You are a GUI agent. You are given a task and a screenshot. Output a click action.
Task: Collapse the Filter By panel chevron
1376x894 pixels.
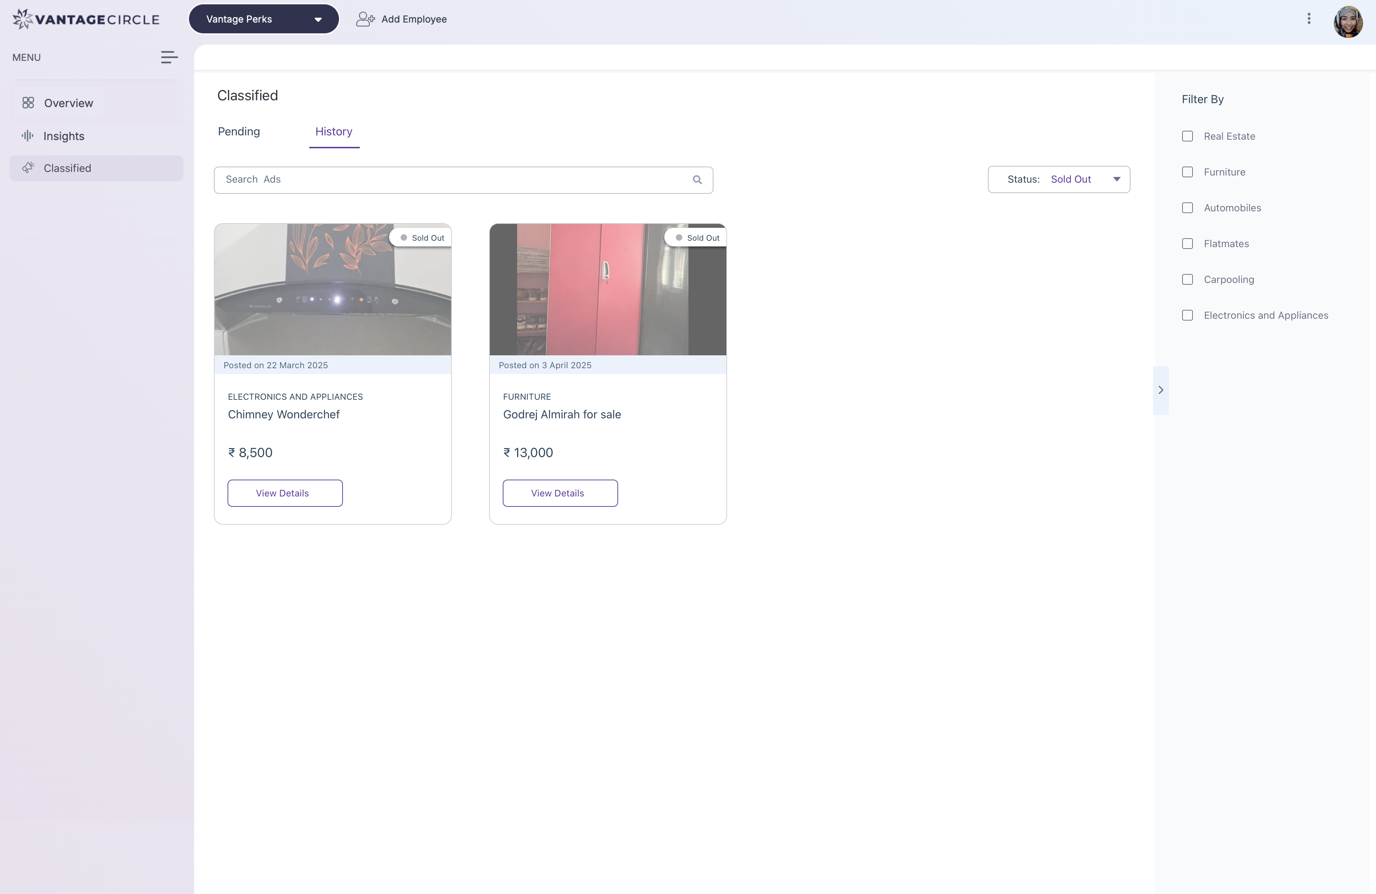[1160, 390]
